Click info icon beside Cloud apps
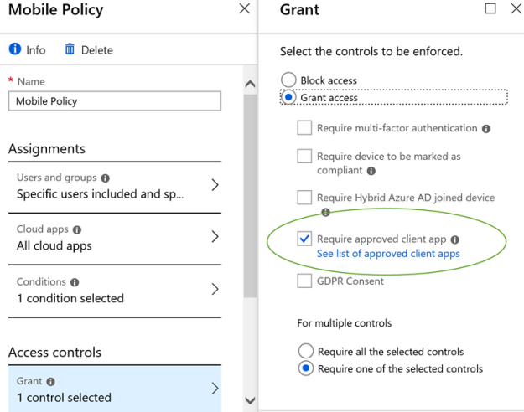 (x=77, y=229)
